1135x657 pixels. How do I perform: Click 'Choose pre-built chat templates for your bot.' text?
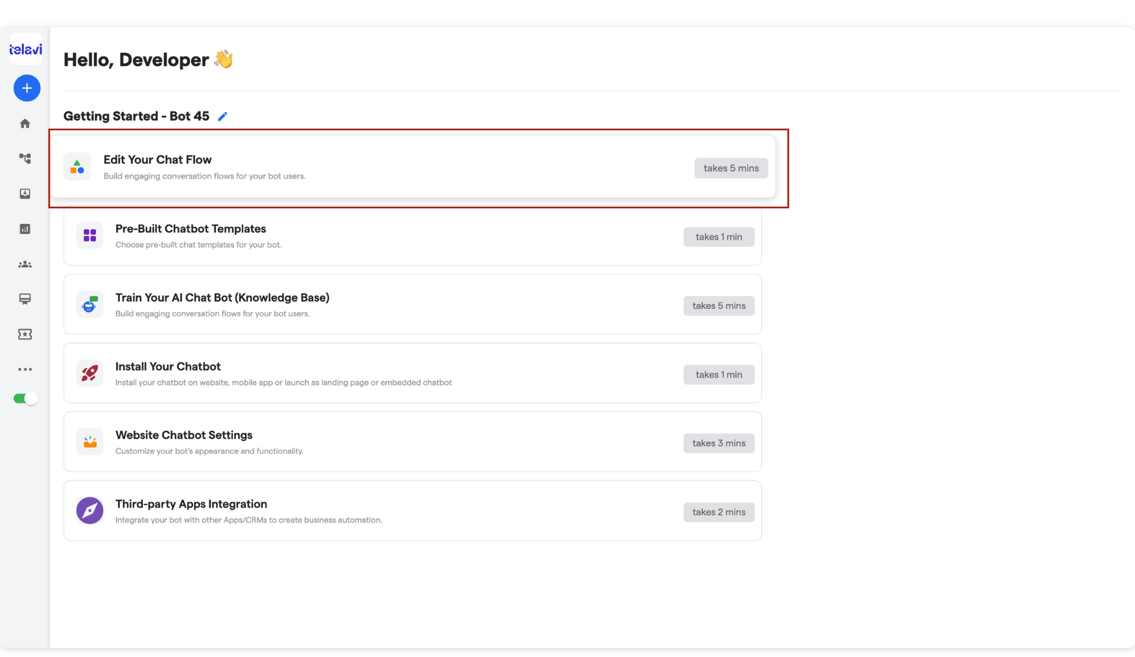tap(198, 245)
